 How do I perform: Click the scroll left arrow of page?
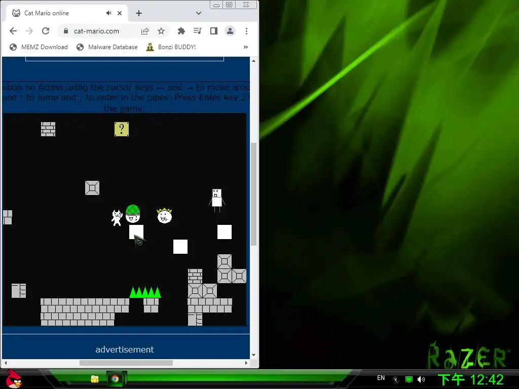pyautogui.click(x=5, y=363)
